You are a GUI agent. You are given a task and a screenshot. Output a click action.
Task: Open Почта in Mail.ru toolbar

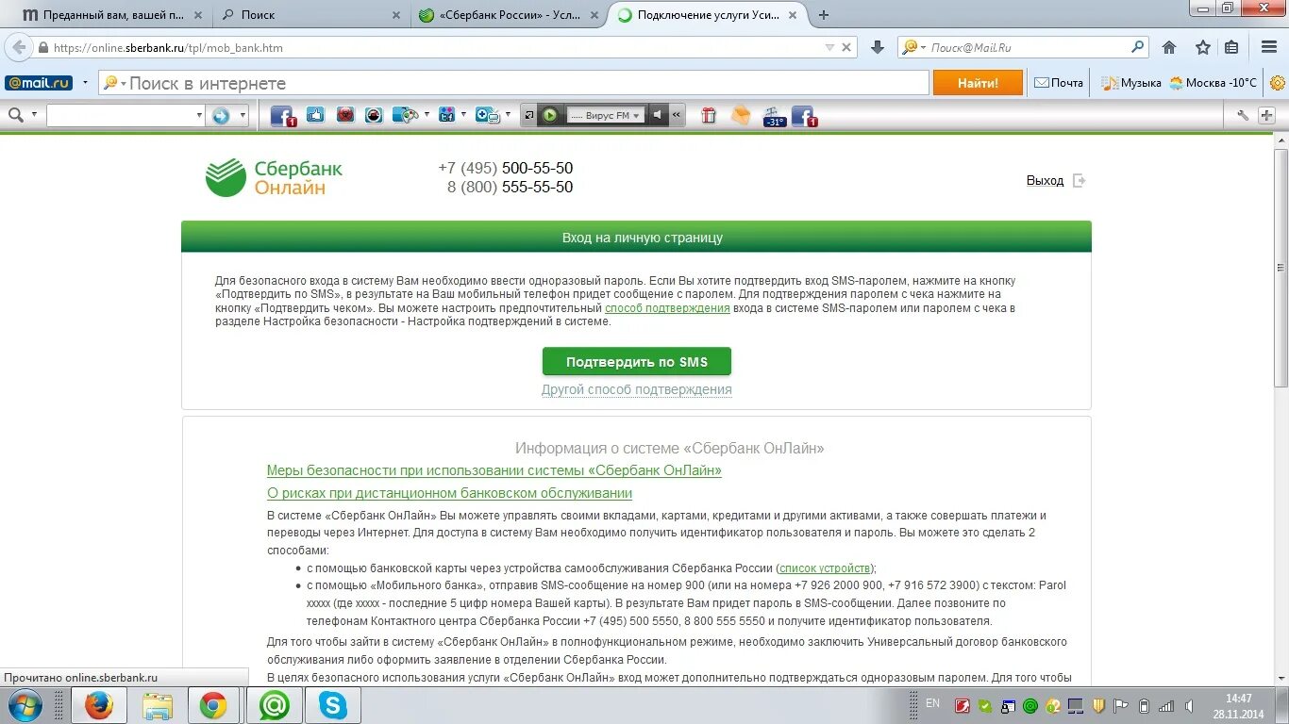[1059, 83]
